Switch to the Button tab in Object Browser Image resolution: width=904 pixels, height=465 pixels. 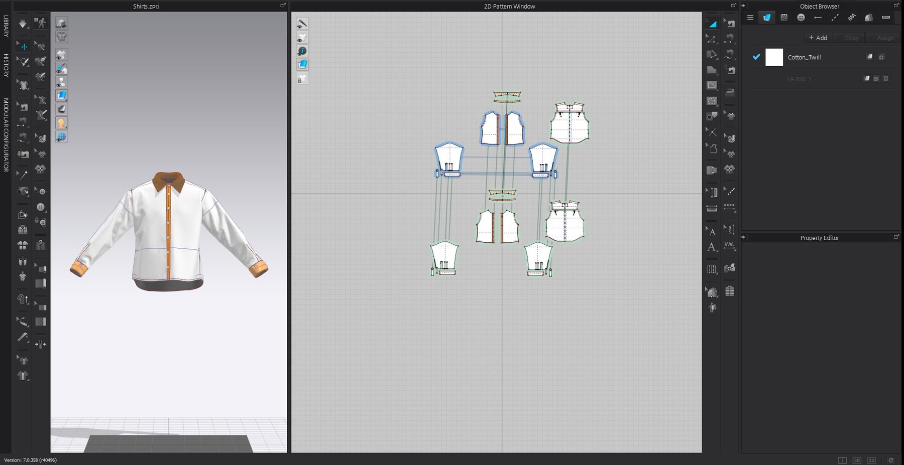pos(801,17)
